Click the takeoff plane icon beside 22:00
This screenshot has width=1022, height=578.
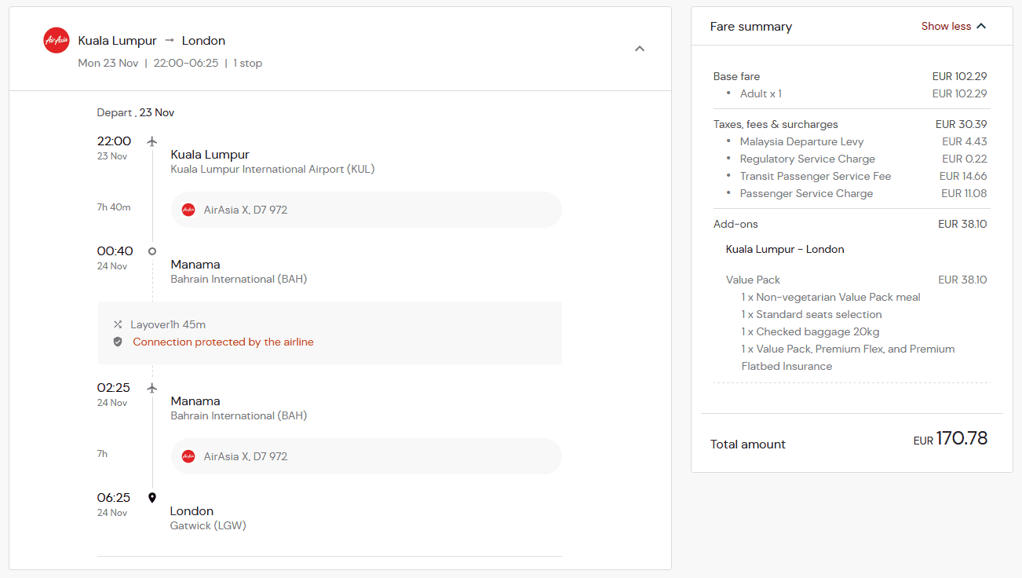click(152, 141)
